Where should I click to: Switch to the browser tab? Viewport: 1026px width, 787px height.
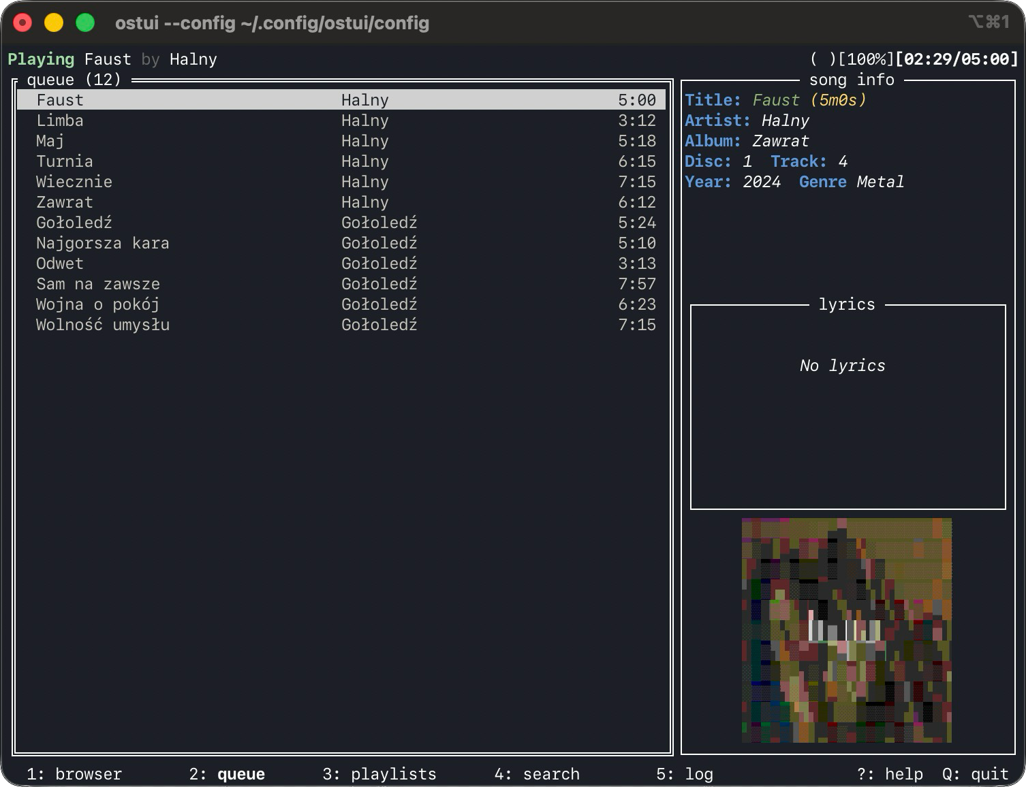(x=74, y=774)
